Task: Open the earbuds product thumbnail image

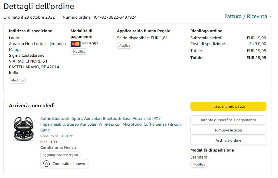Action: pos(23,129)
